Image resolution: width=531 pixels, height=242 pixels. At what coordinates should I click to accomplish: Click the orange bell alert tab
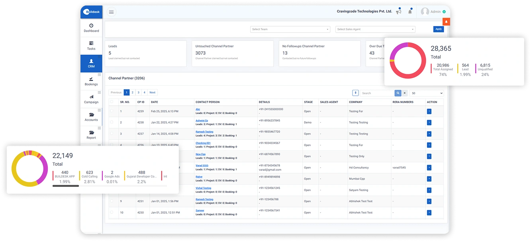[446, 22]
